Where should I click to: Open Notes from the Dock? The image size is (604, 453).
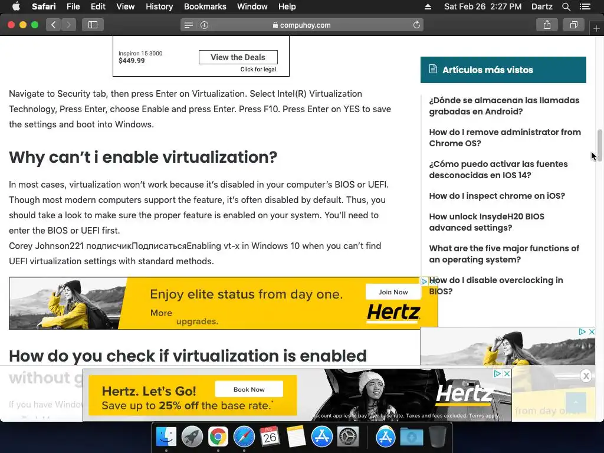[296, 437]
